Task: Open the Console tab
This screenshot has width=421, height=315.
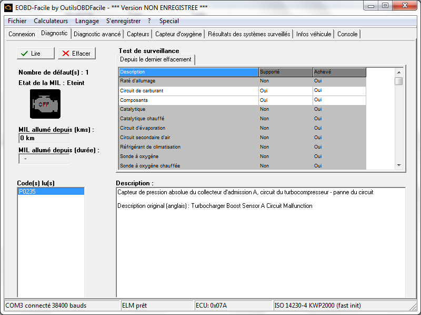Action: 347,34
